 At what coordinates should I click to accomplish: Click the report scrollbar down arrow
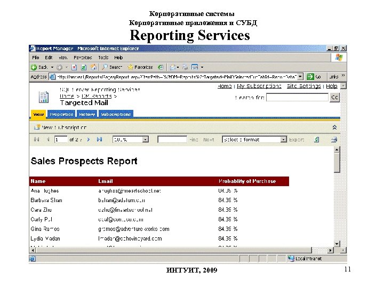(x=337, y=244)
